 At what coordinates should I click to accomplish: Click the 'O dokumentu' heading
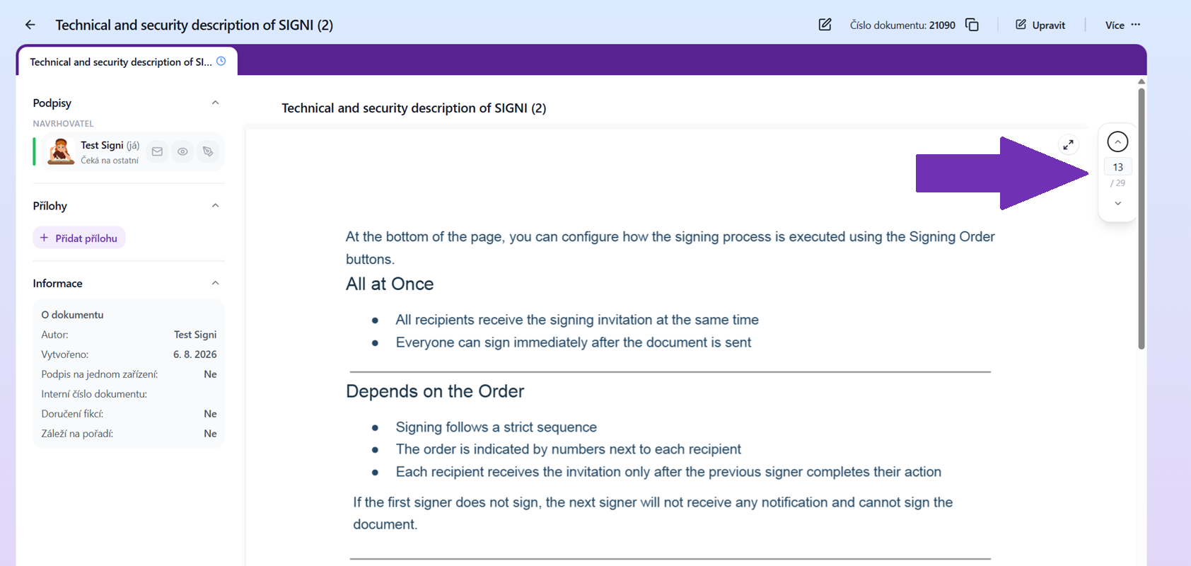[x=72, y=315]
